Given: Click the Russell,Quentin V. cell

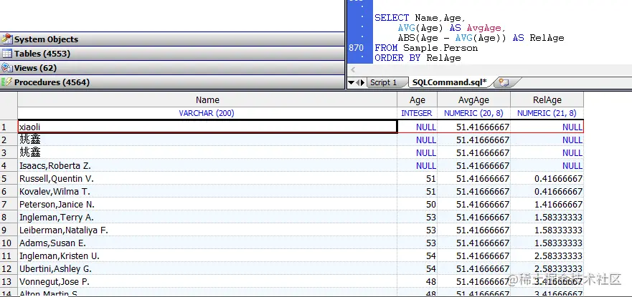Looking at the screenshot, I should tap(207, 178).
